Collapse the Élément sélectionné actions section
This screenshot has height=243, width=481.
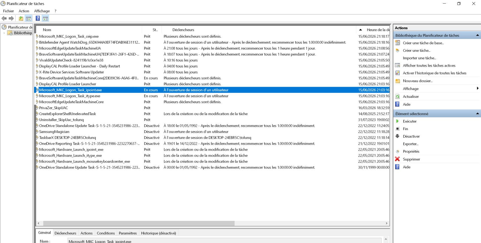[477, 114]
